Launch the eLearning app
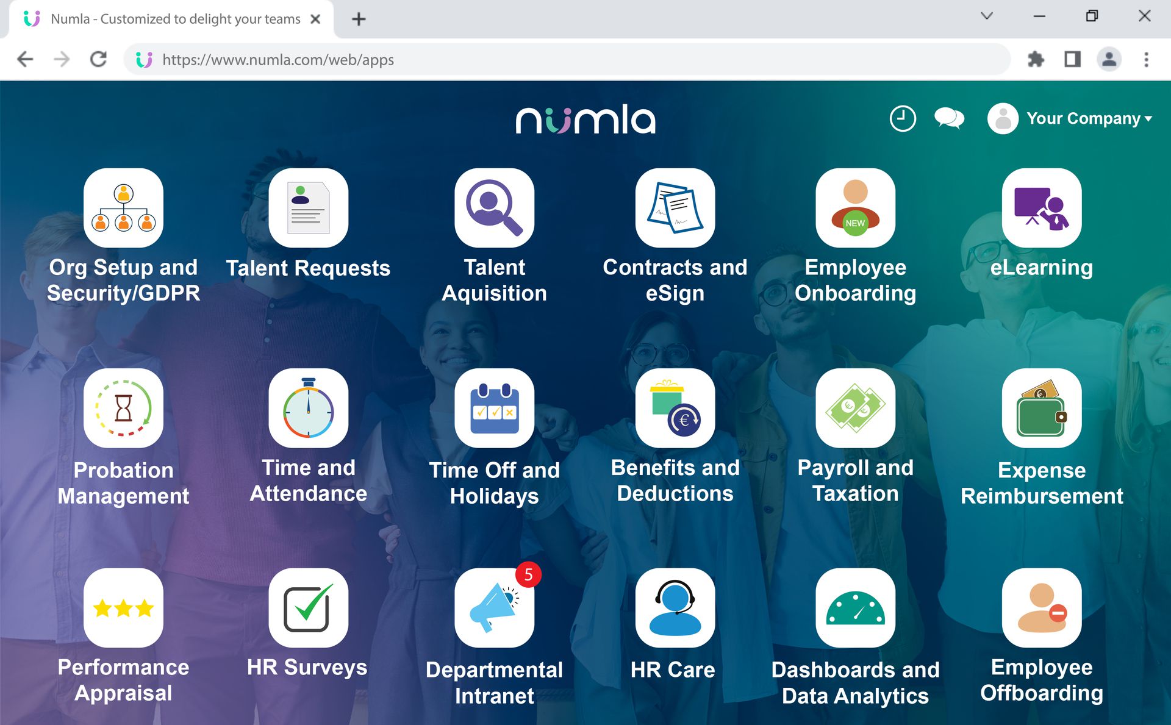1171x725 pixels. pos(1041,207)
